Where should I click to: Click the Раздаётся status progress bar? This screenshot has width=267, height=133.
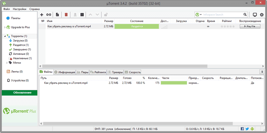[x=137, y=26]
